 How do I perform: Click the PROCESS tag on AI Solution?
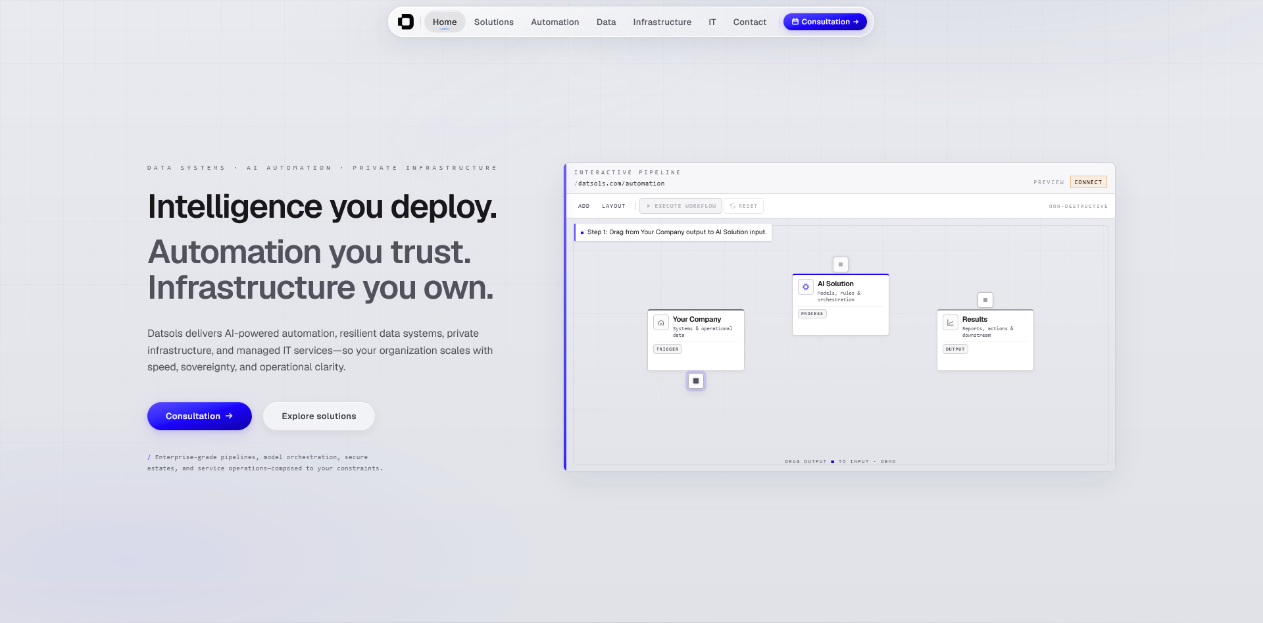[x=812, y=314]
